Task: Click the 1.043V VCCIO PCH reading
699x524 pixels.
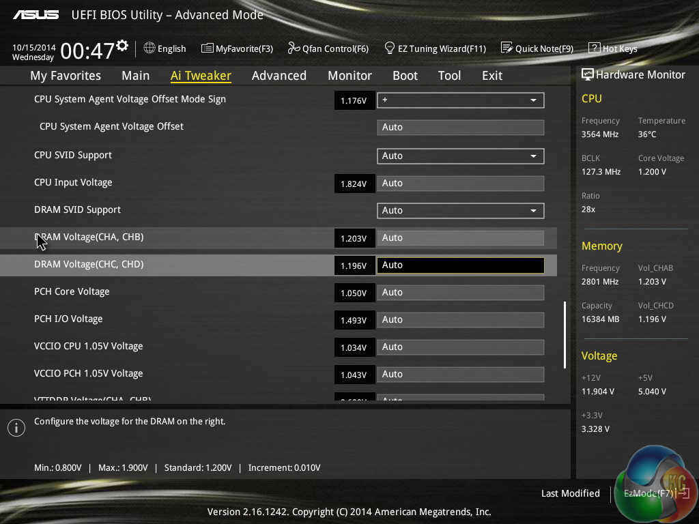Action: pos(354,375)
